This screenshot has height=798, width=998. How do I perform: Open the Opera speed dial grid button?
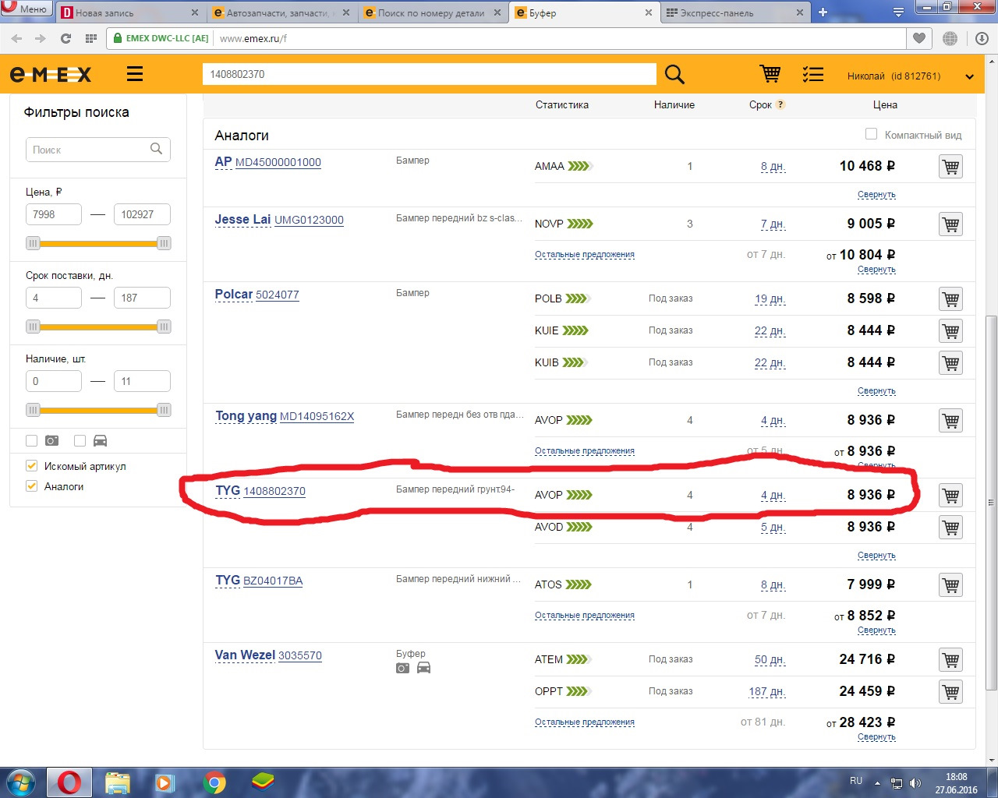[91, 38]
